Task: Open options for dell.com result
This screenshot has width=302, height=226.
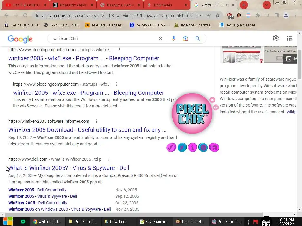Action: click(x=109, y=159)
